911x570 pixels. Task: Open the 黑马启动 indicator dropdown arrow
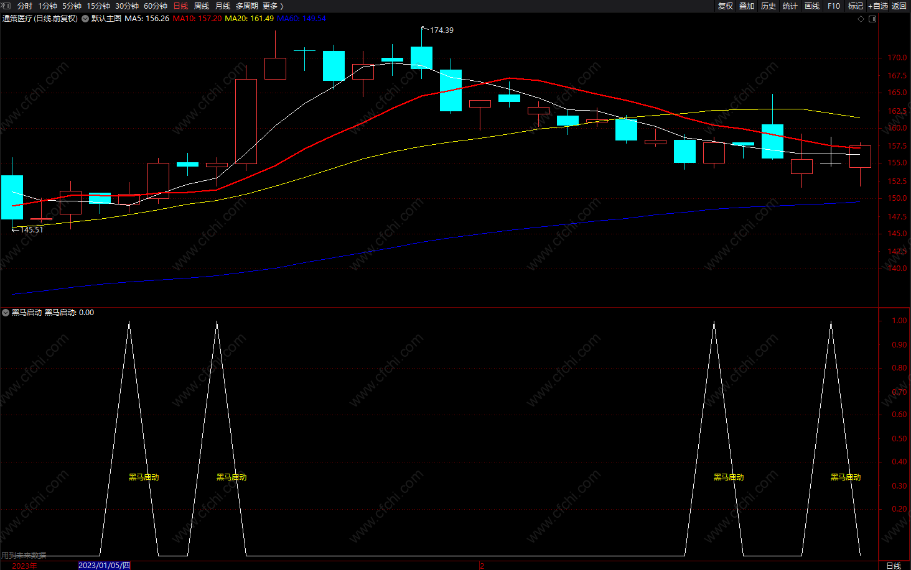(x=6, y=313)
